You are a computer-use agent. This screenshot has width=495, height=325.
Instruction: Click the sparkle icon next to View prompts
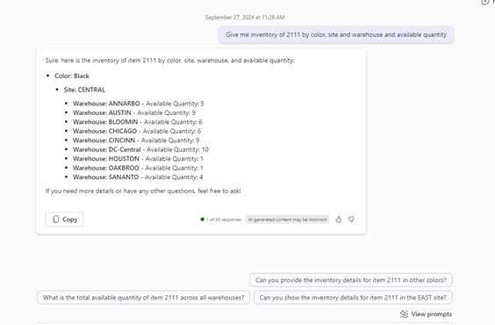[404, 314]
